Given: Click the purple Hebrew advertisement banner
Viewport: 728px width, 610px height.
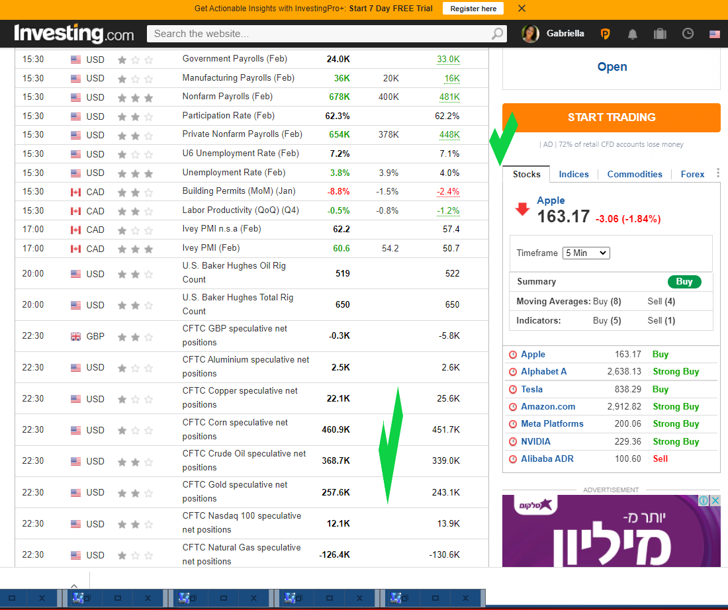Looking at the screenshot, I should pyautogui.click(x=611, y=531).
